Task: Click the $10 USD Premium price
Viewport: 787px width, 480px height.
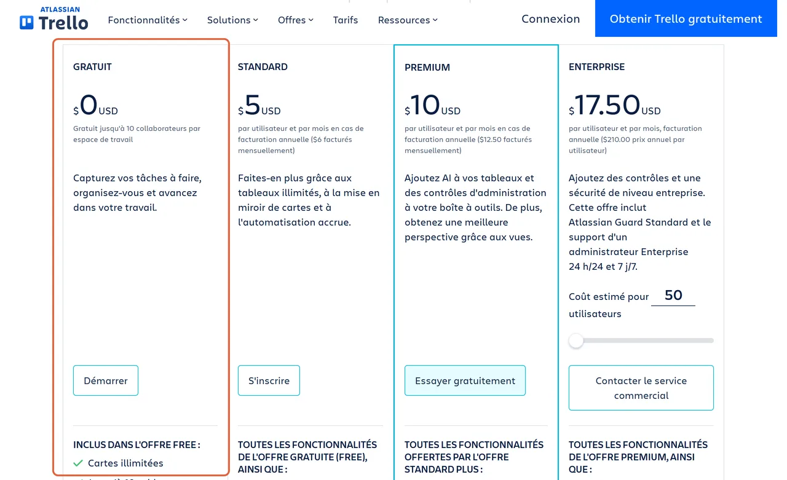Action: tap(432, 105)
